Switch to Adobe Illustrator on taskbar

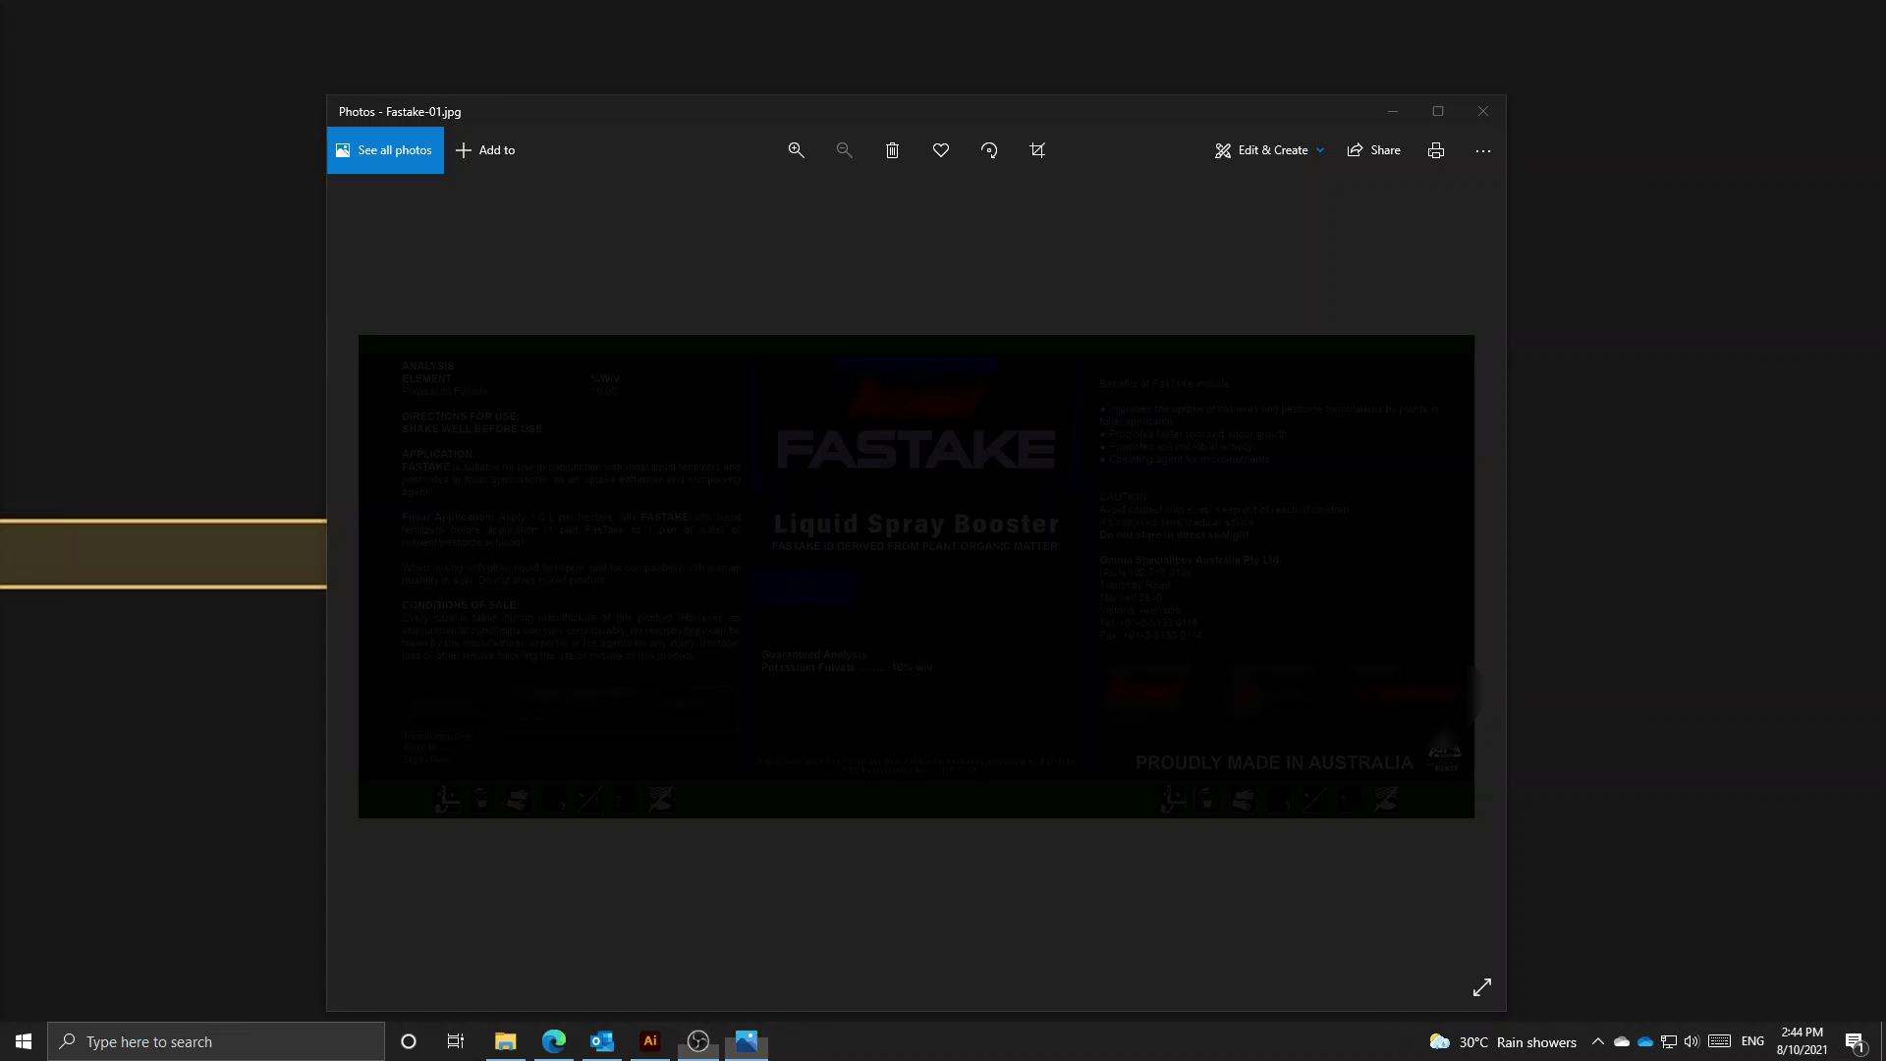coord(649,1041)
